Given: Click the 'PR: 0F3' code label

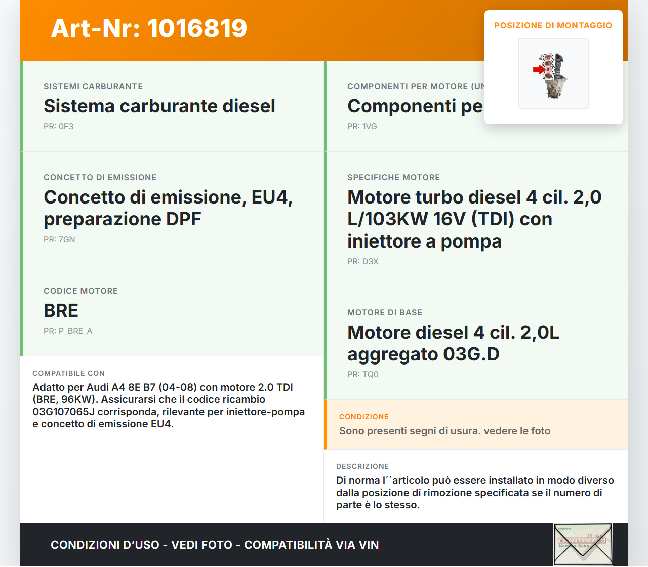Looking at the screenshot, I should pos(58,127).
